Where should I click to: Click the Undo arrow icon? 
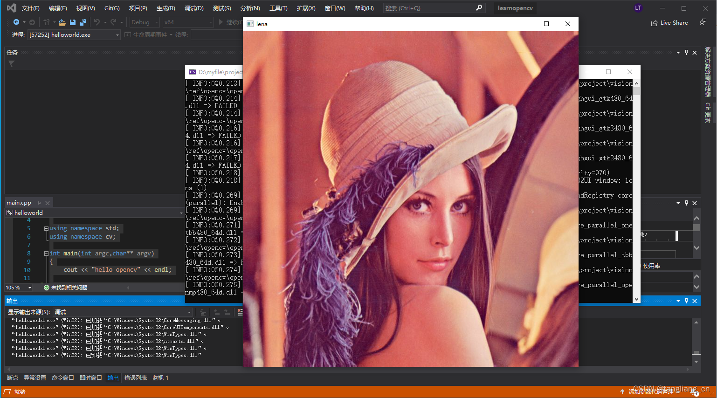coord(97,22)
